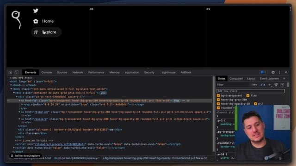The width and height of the screenshot is (296, 166).
Task: Toggle rendering emulations paintbrush icon
Action: (276, 85)
